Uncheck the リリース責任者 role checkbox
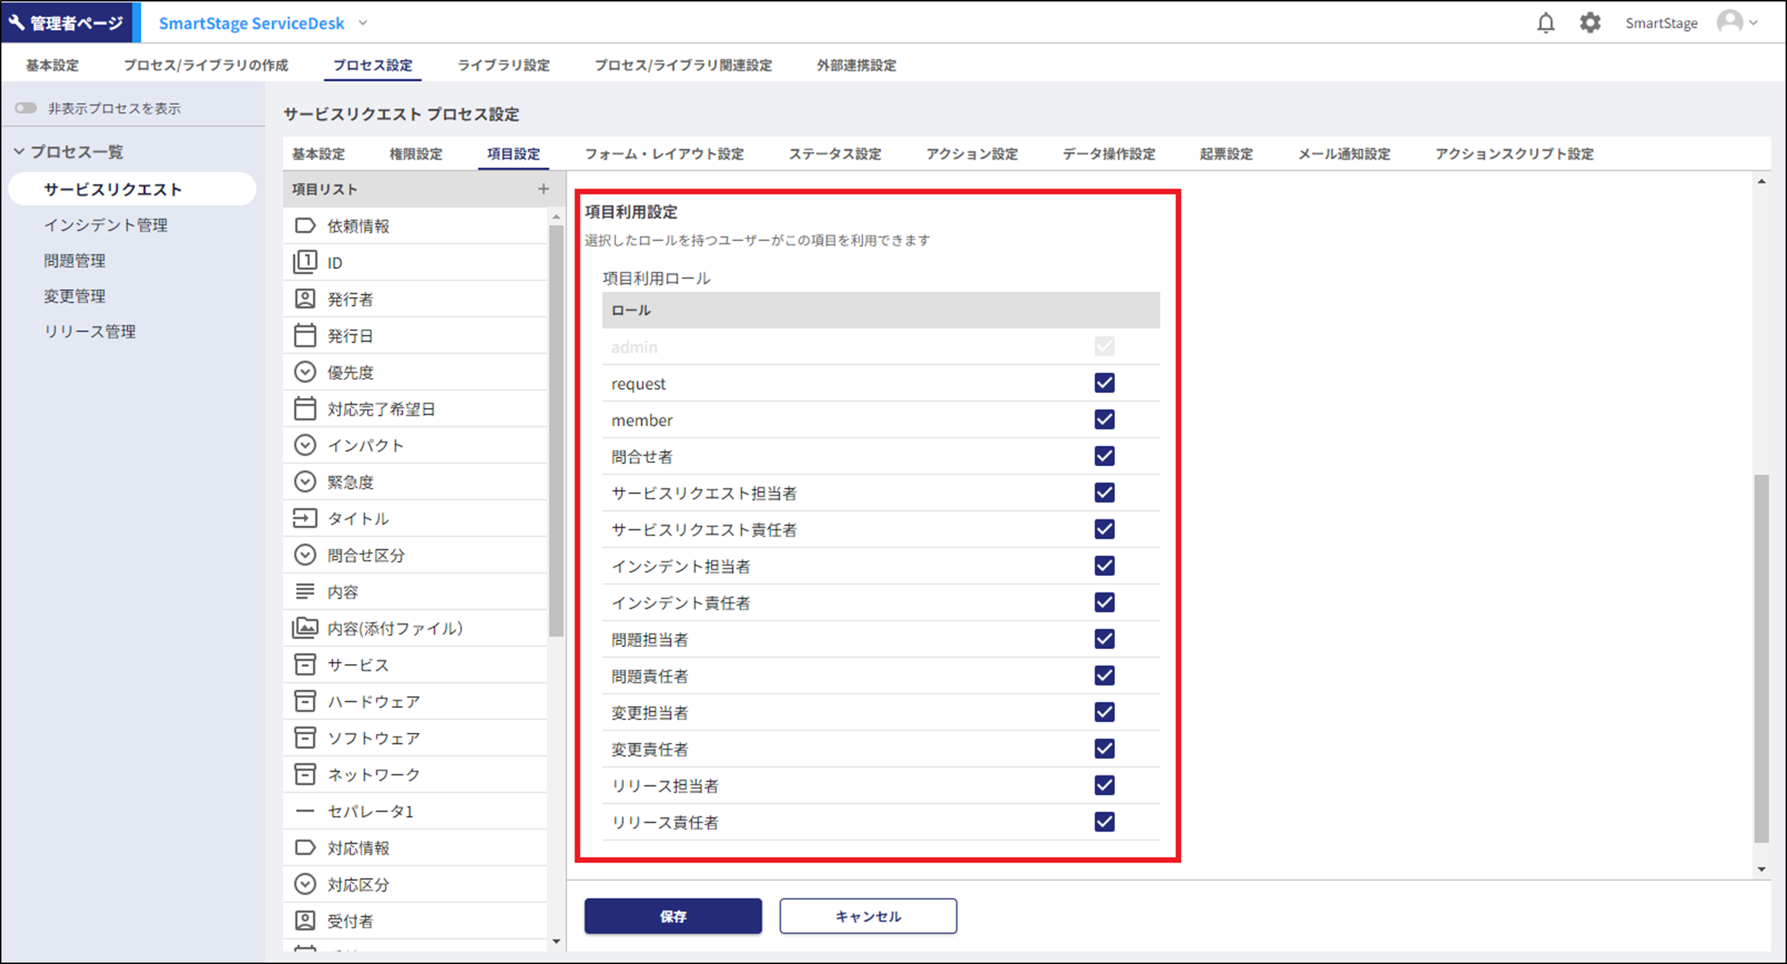 (x=1104, y=822)
